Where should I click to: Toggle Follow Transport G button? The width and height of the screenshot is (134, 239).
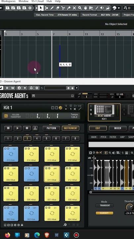point(6,116)
